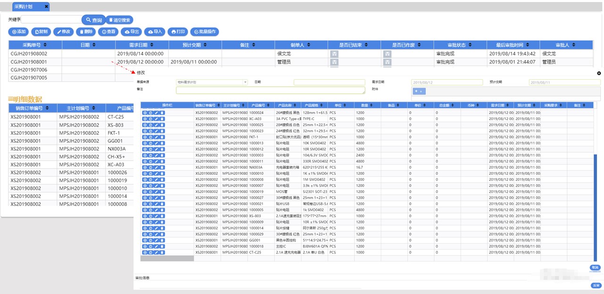Toggle 是否已作废 for CGJH201908002 row
The width and height of the screenshot is (604, 294).
pos(387,54)
